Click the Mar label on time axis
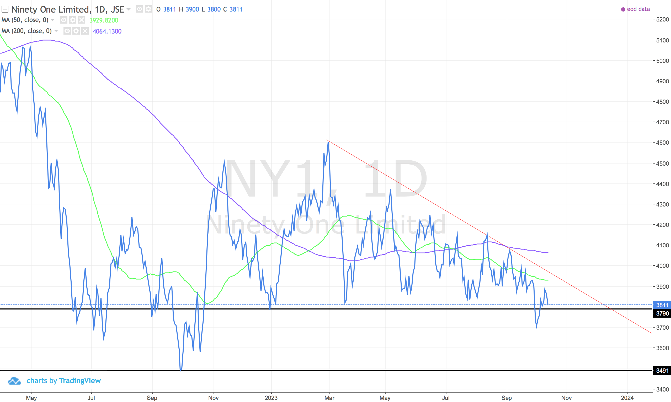 (x=329, y=398)
